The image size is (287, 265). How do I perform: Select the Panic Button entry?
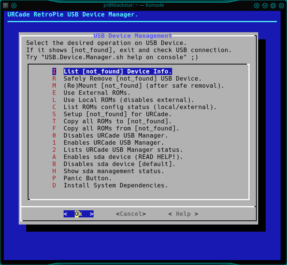88,178
